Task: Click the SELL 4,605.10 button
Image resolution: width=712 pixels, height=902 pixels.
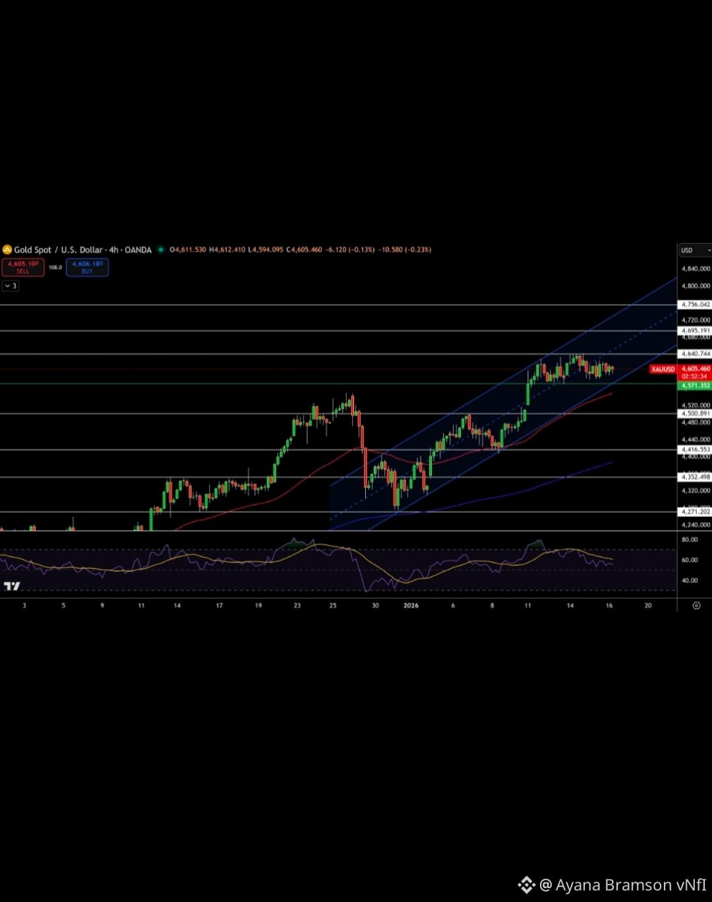Action: 23,267
